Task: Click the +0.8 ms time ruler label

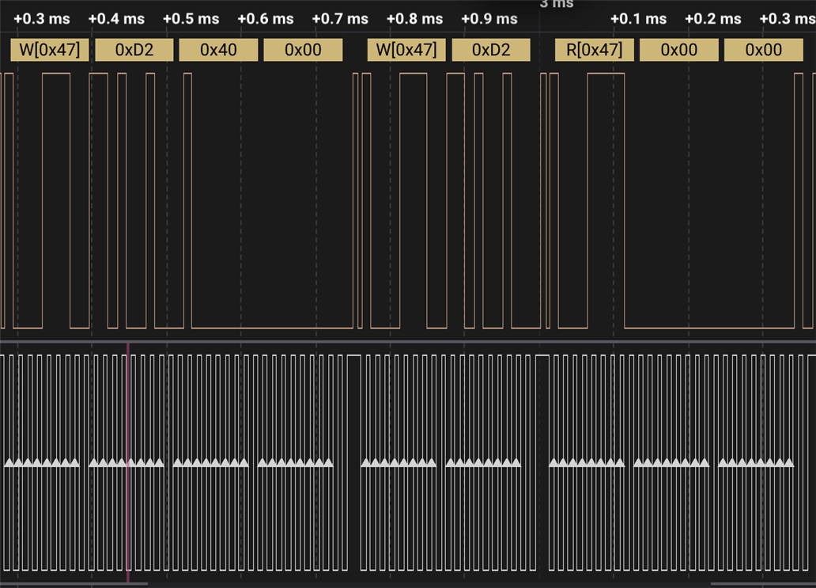Action: point(415,19)
